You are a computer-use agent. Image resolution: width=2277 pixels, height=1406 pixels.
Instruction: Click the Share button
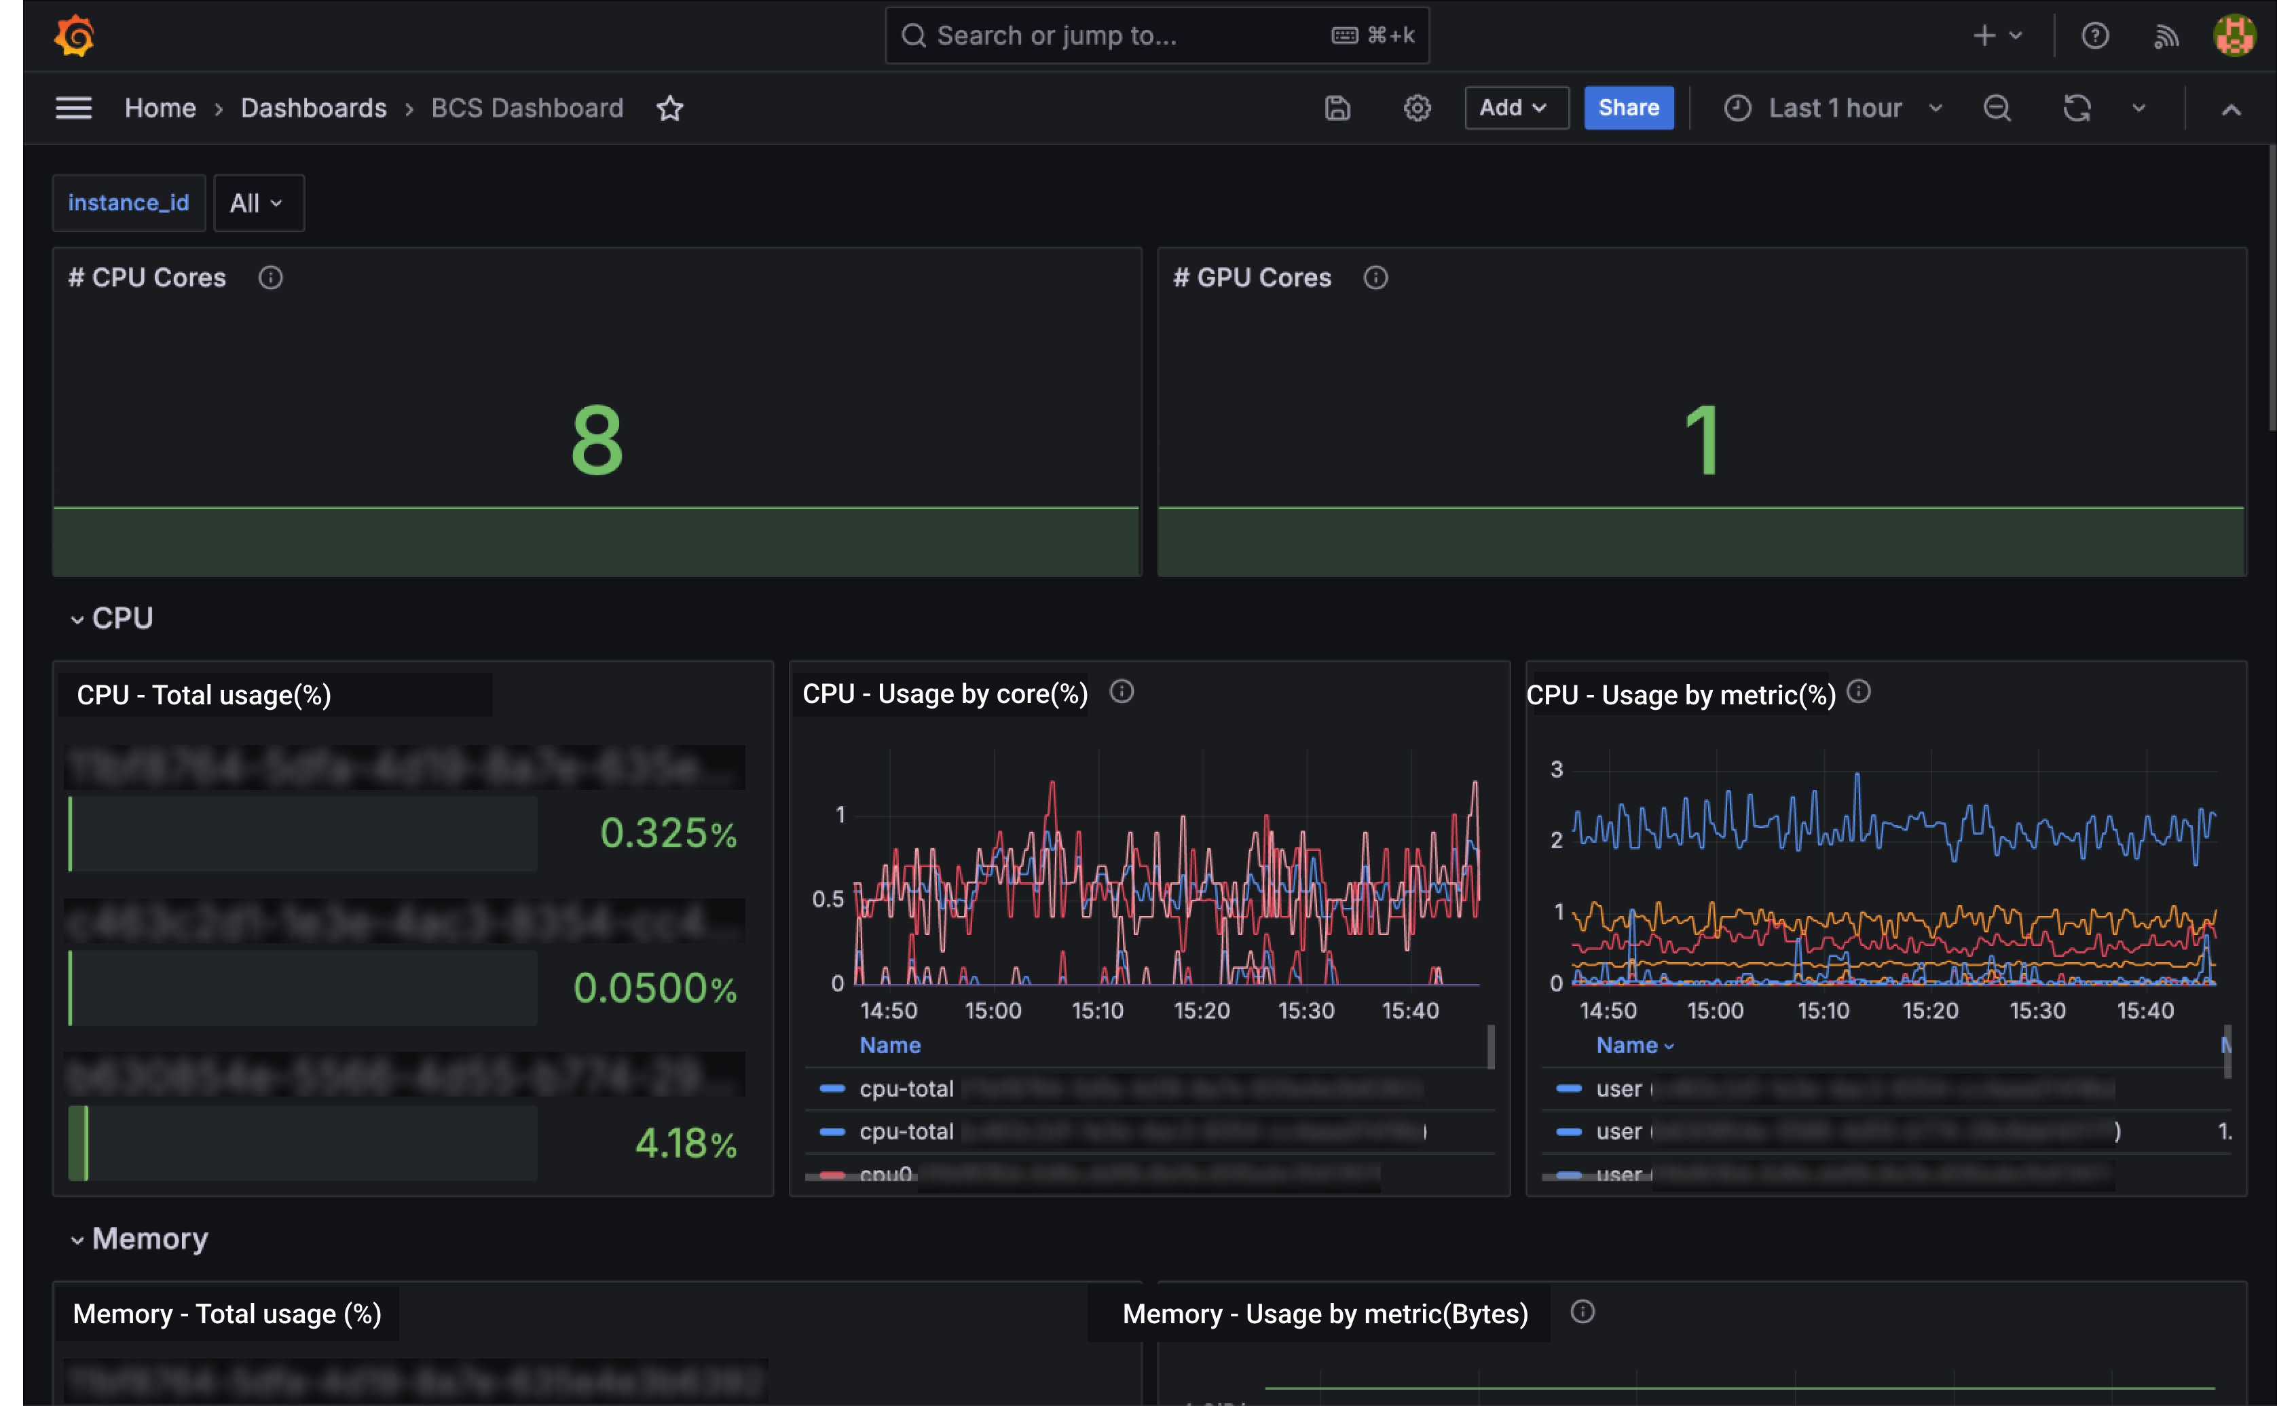[x=1628, y=108]
